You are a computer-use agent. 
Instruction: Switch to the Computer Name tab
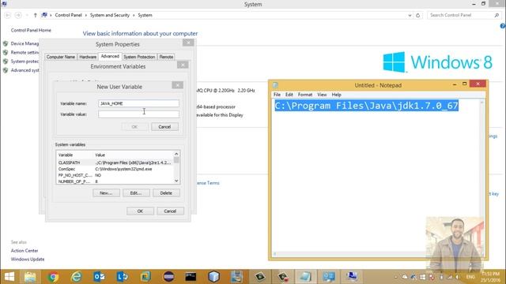pos(61,57)
